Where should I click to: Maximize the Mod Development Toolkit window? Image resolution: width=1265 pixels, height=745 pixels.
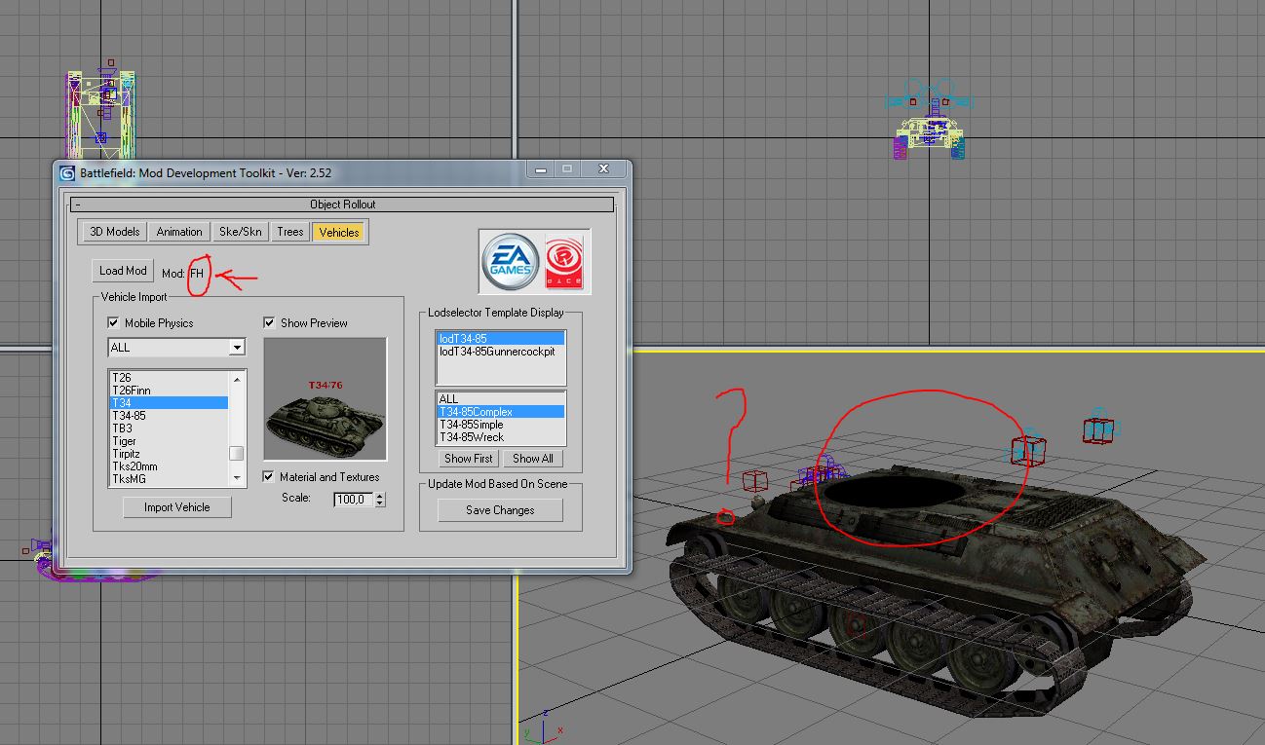coord(567,169)
